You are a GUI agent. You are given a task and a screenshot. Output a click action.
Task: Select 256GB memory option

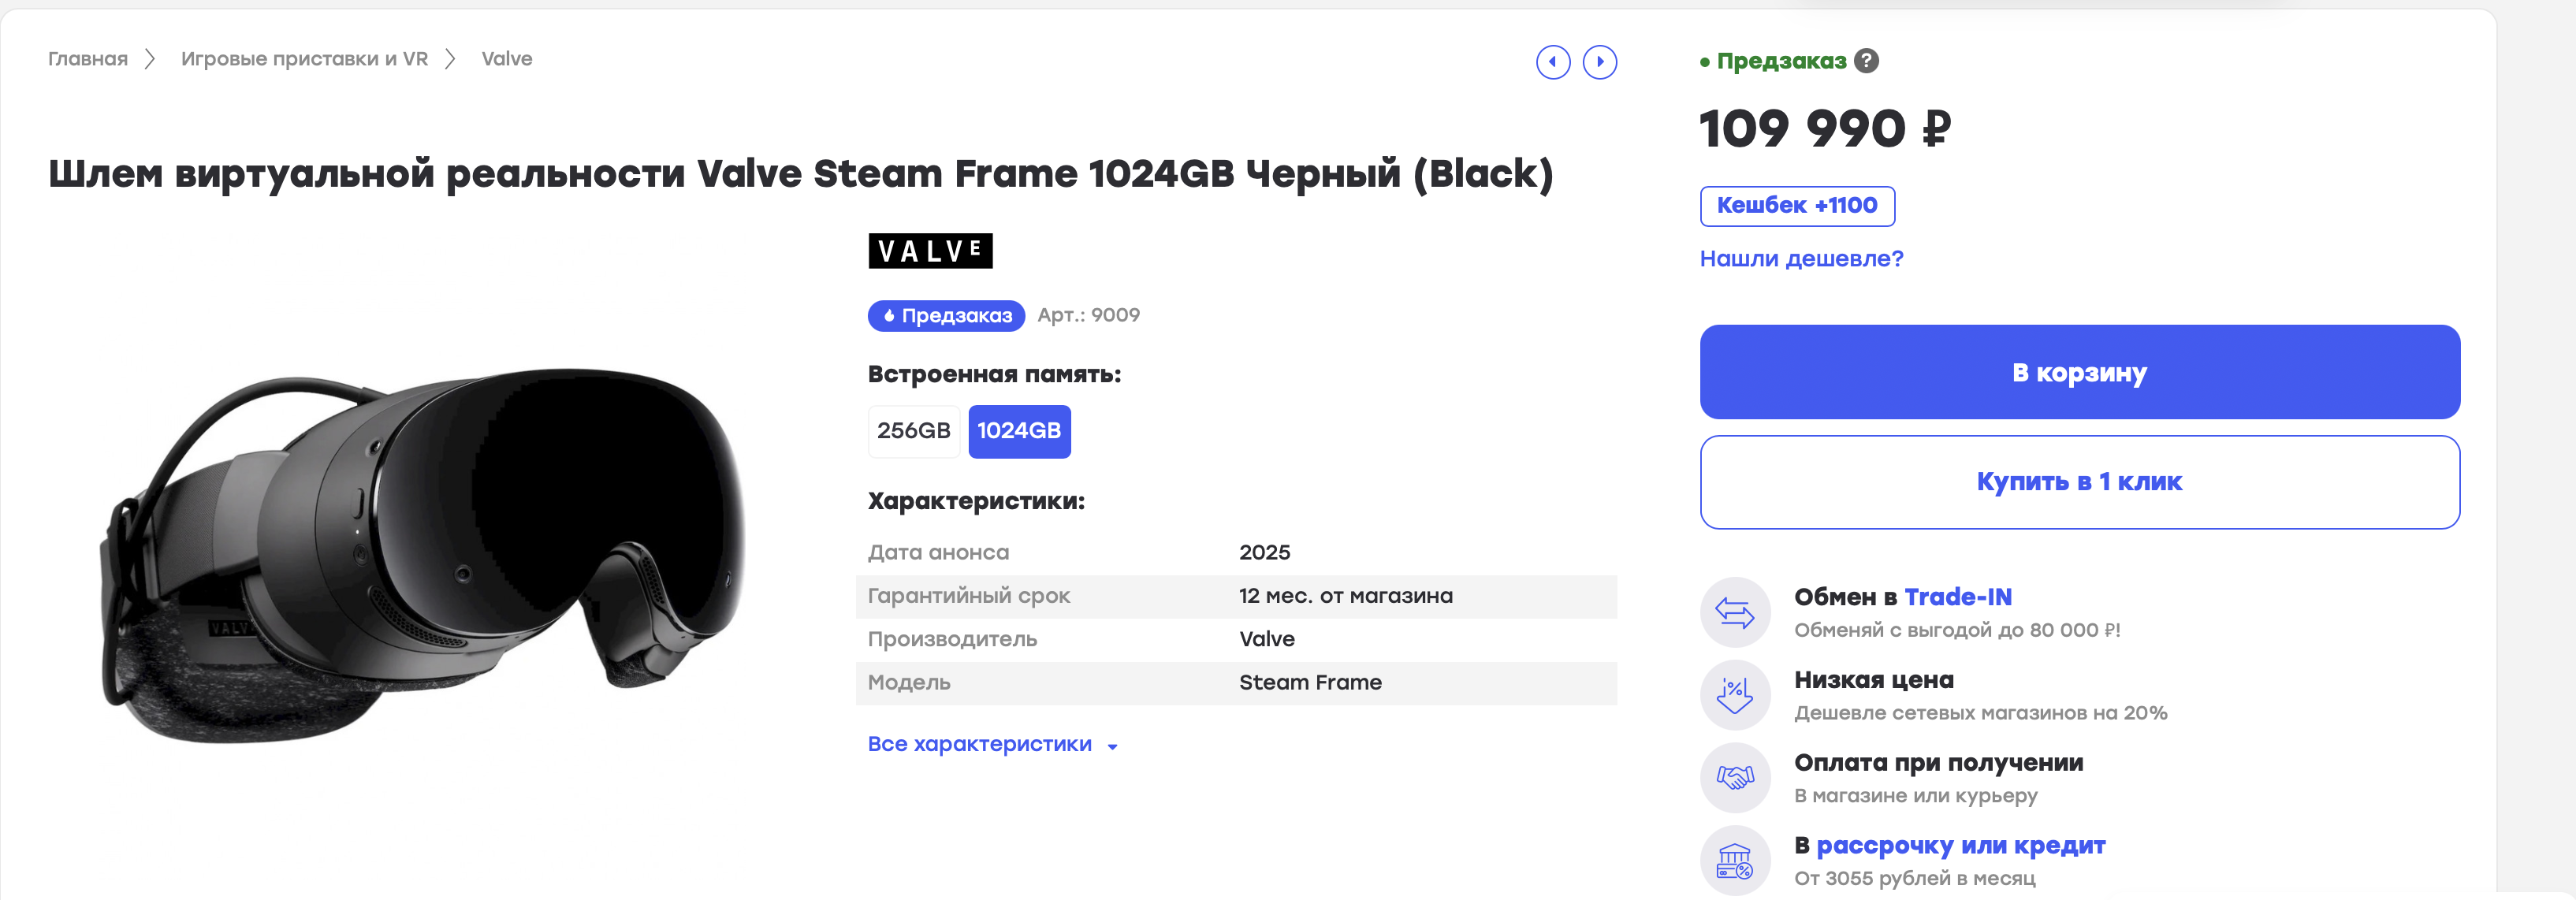pyautogui.click(x=914, y=431)
